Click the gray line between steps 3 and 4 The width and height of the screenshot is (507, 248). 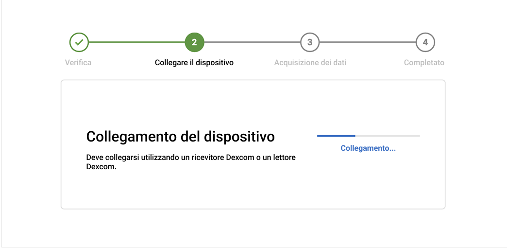tap(368, 42)
